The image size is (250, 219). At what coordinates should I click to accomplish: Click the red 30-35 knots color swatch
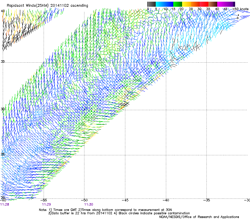pos(204,4)
